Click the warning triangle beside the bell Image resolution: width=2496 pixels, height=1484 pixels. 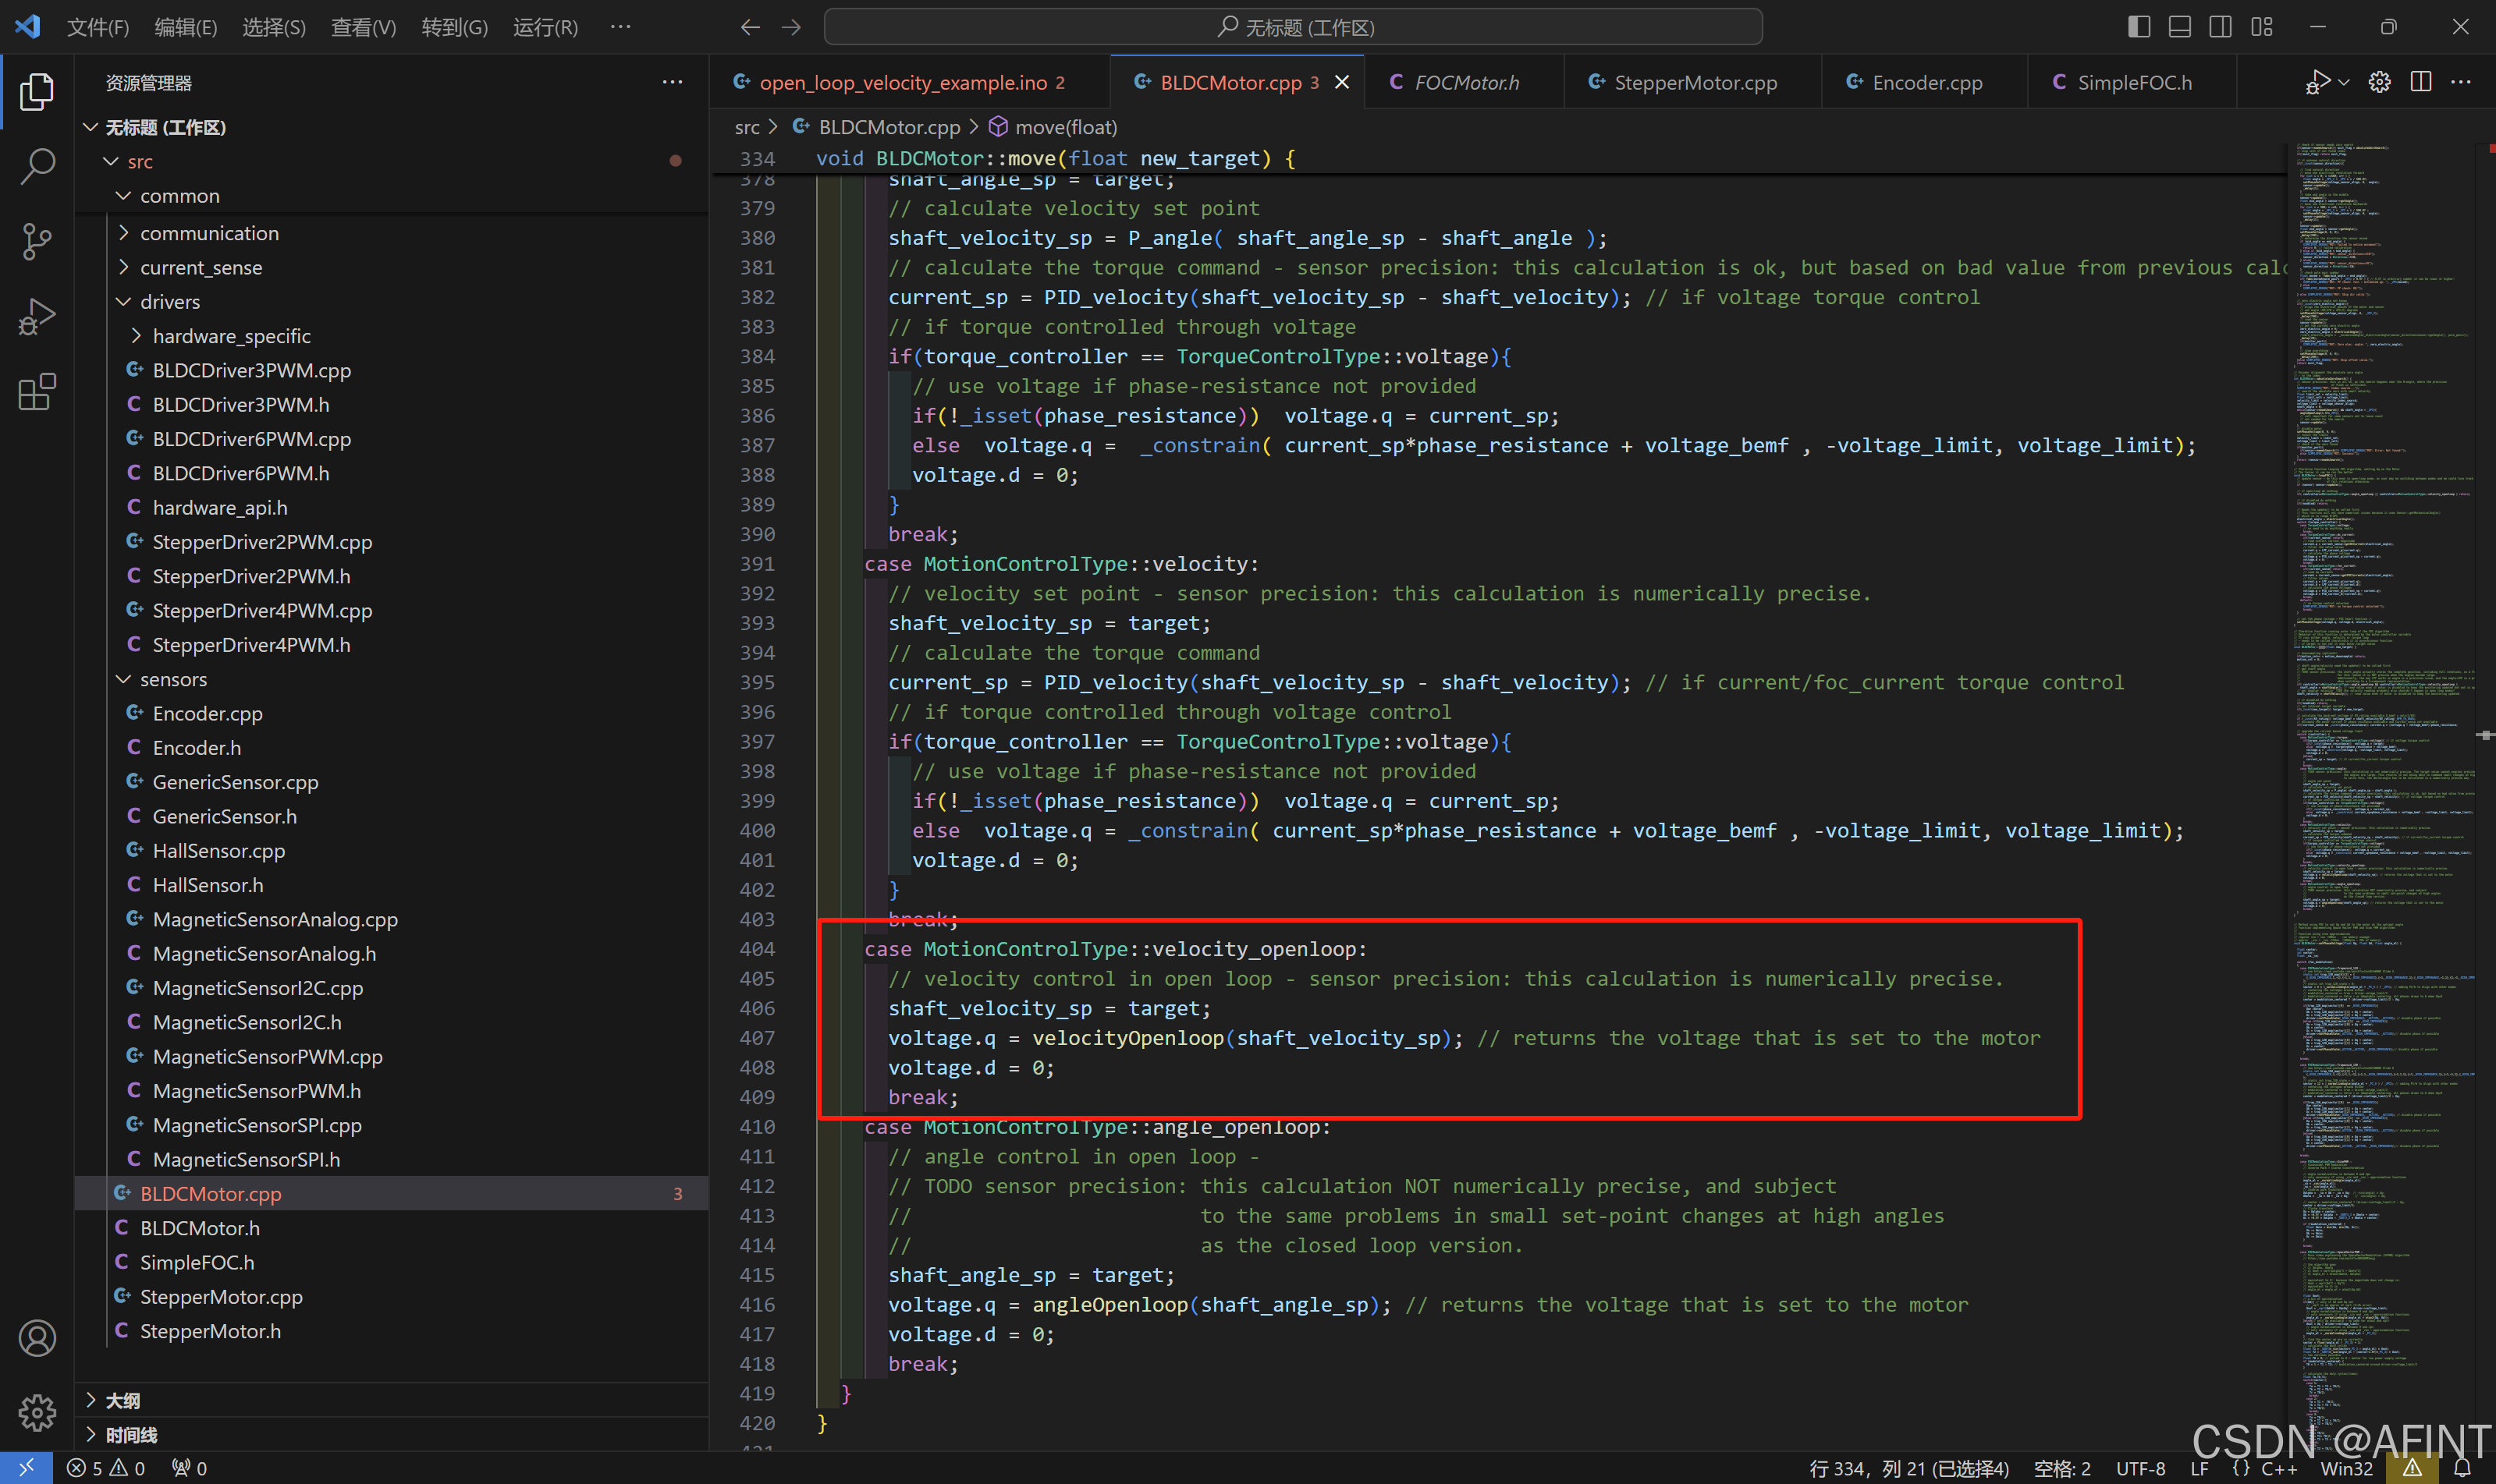(2412, 1467)
